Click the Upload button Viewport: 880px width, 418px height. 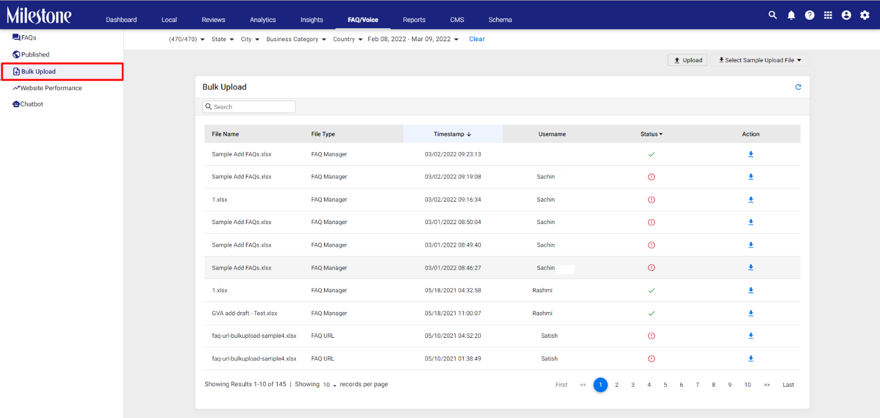(x=687, y=60)
